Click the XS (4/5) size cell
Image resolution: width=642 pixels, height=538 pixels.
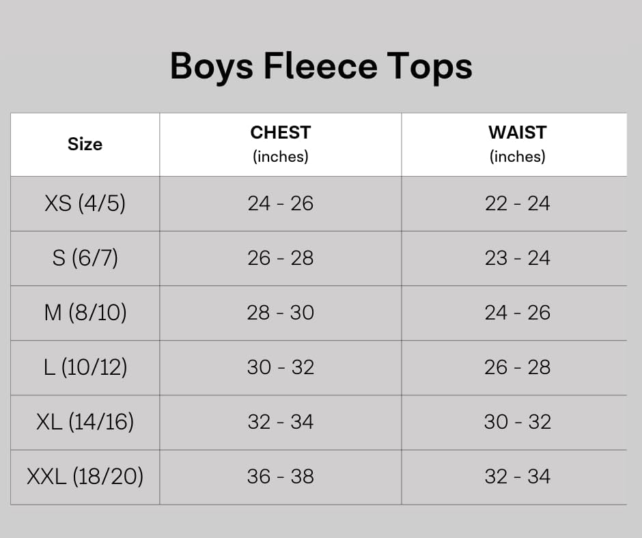point(85,203)
